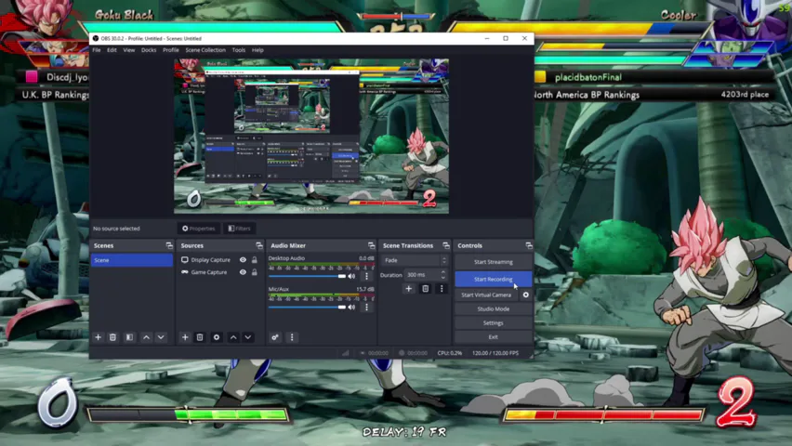
Task: Open the Edit menu
Action: pyautogui.click(x=112, y=50)
